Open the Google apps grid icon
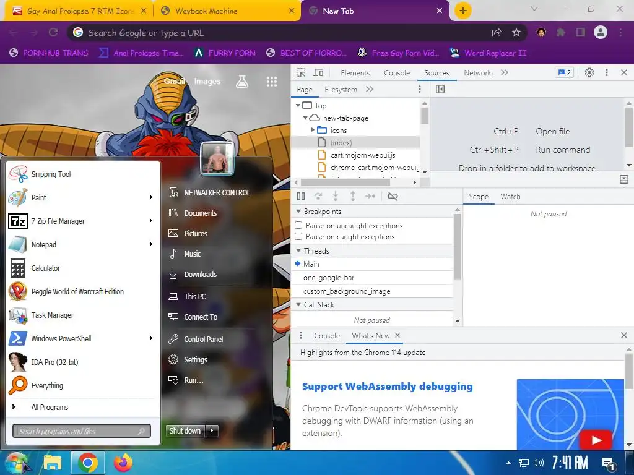634x475 pixels. [272, 82]
